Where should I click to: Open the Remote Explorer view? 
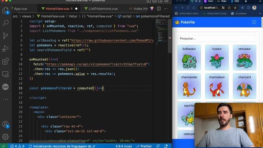(x=5, y=74)
